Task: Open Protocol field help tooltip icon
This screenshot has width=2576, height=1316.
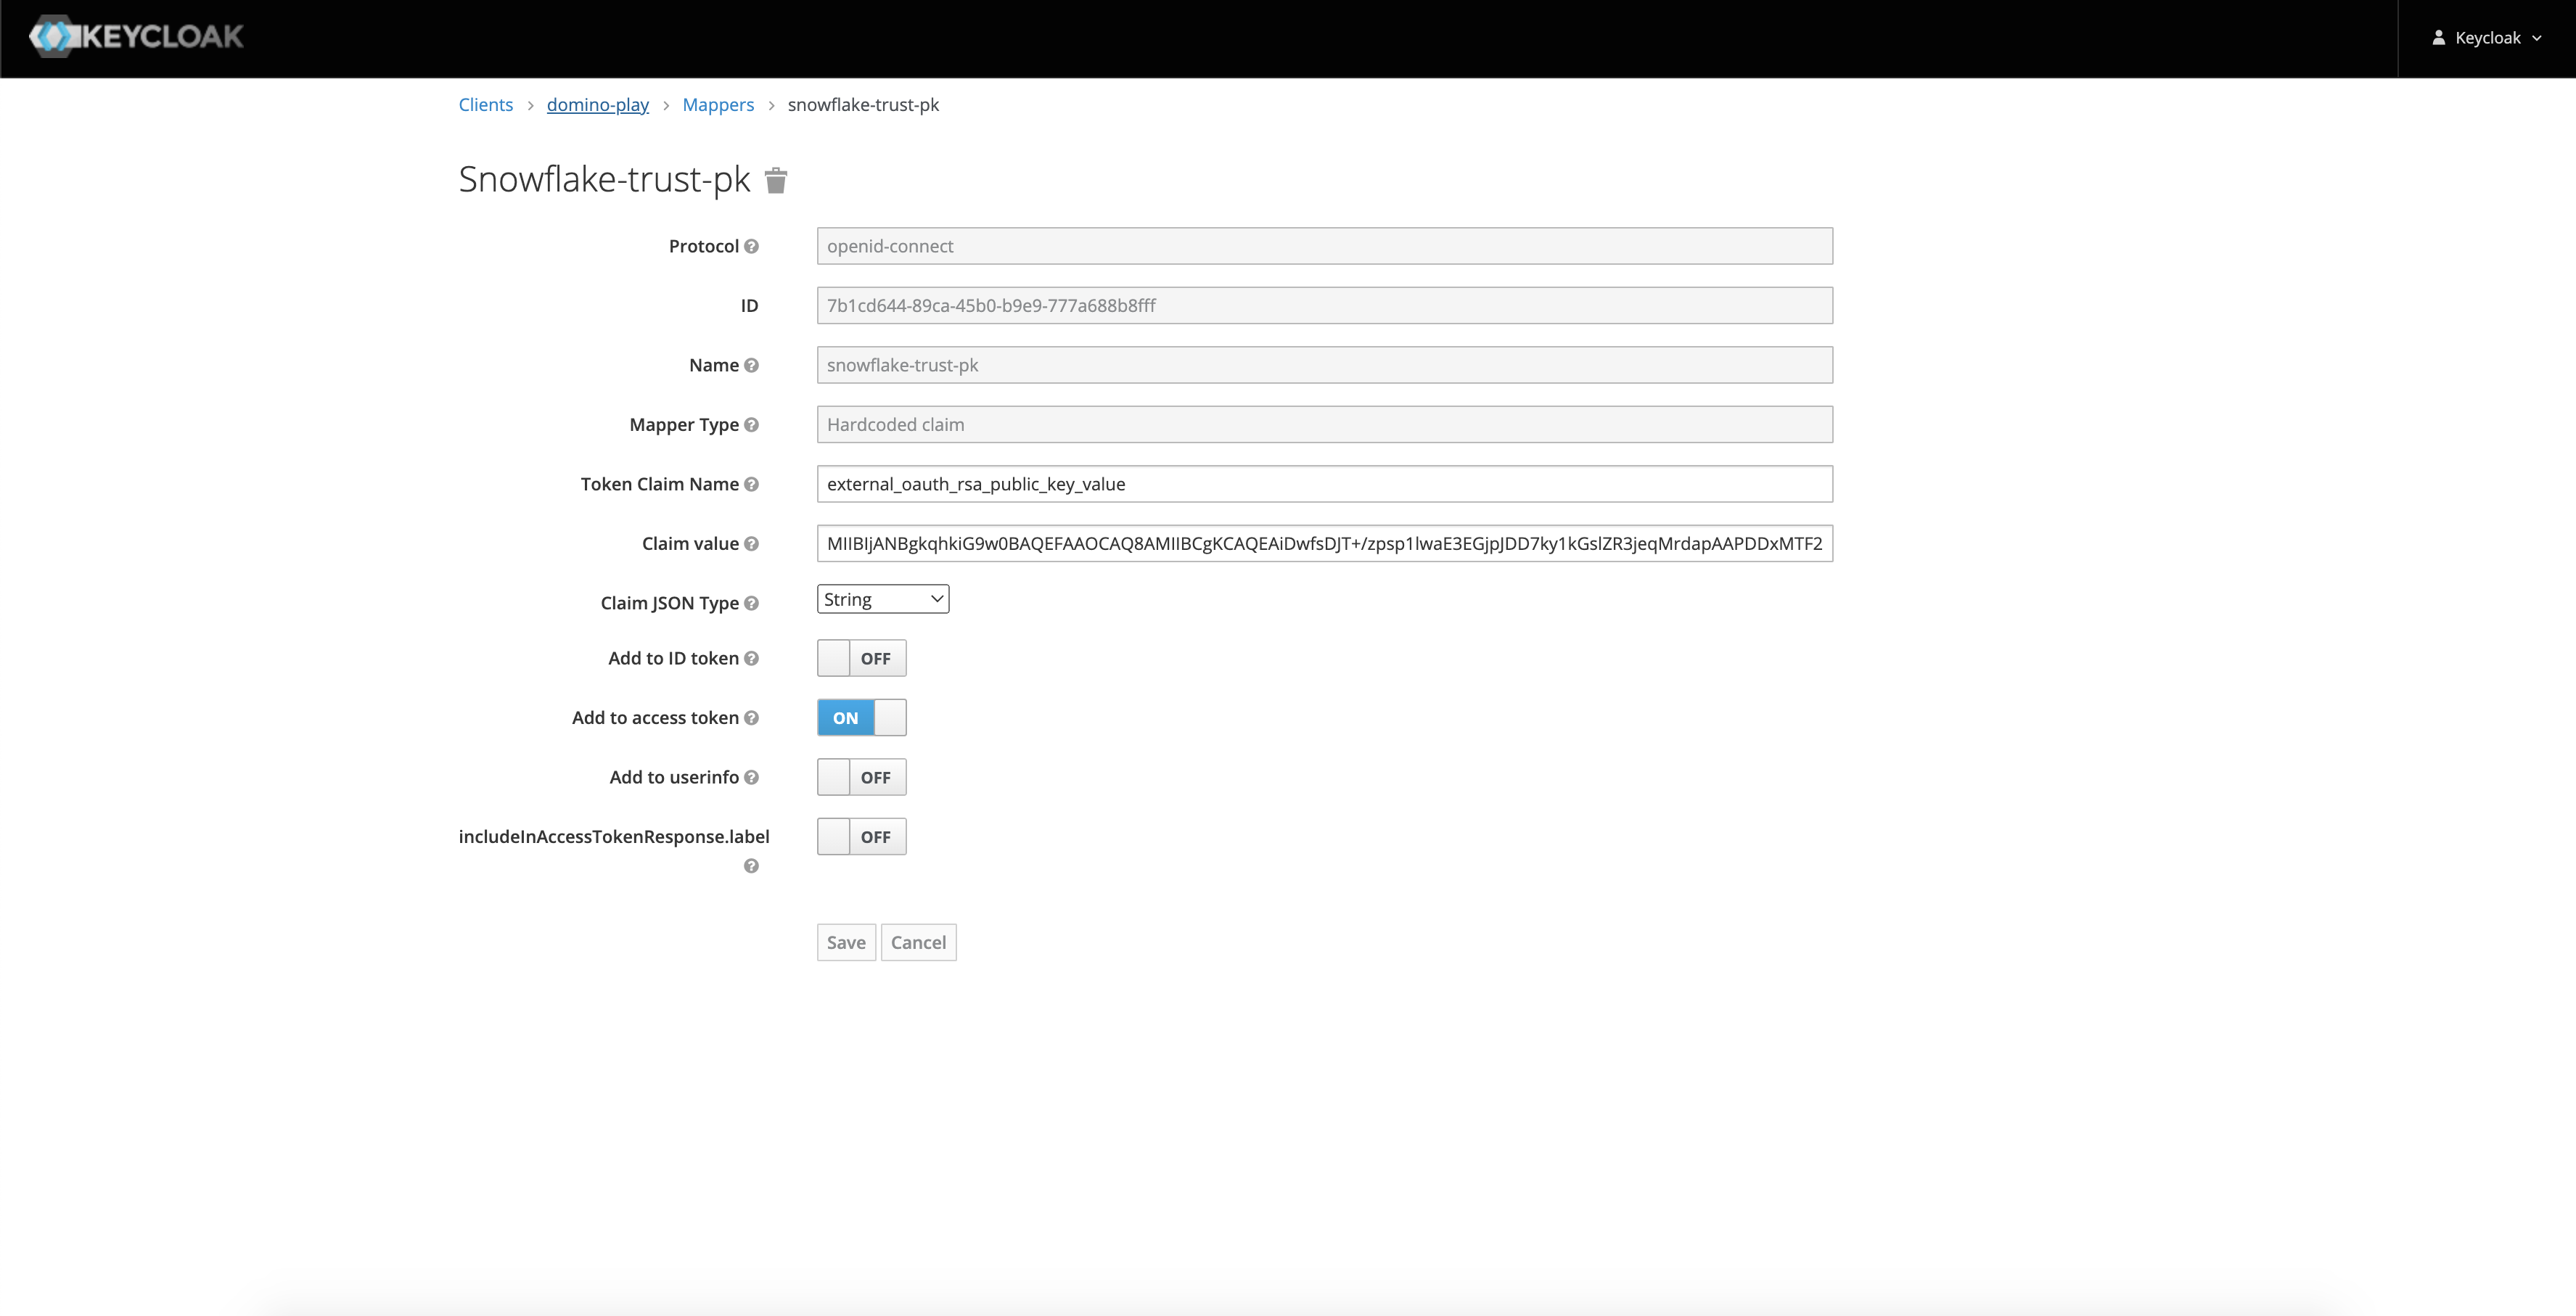Action: click(x=751, y=246)
